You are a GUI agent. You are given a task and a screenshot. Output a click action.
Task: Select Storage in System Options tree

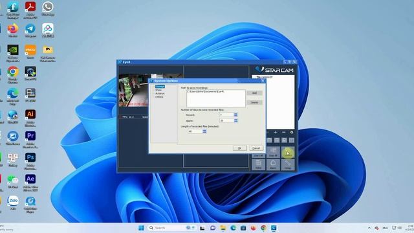point(160,86)
